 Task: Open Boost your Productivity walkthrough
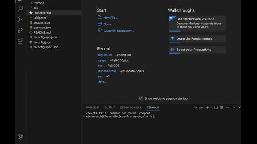(x=197, y=50)
